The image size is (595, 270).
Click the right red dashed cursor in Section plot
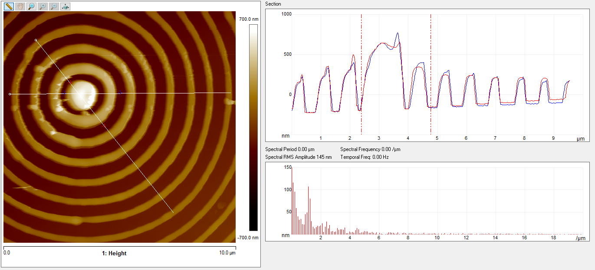click(431, 74)
